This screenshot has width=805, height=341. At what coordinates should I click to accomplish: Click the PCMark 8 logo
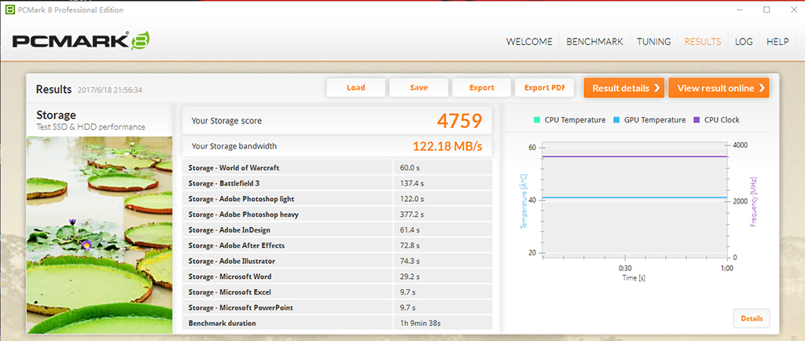click(81, 41)
